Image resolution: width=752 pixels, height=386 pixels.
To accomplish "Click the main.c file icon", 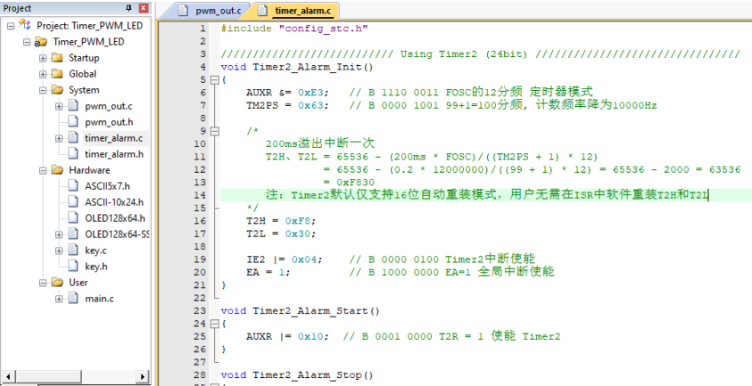I will (73, 299).
